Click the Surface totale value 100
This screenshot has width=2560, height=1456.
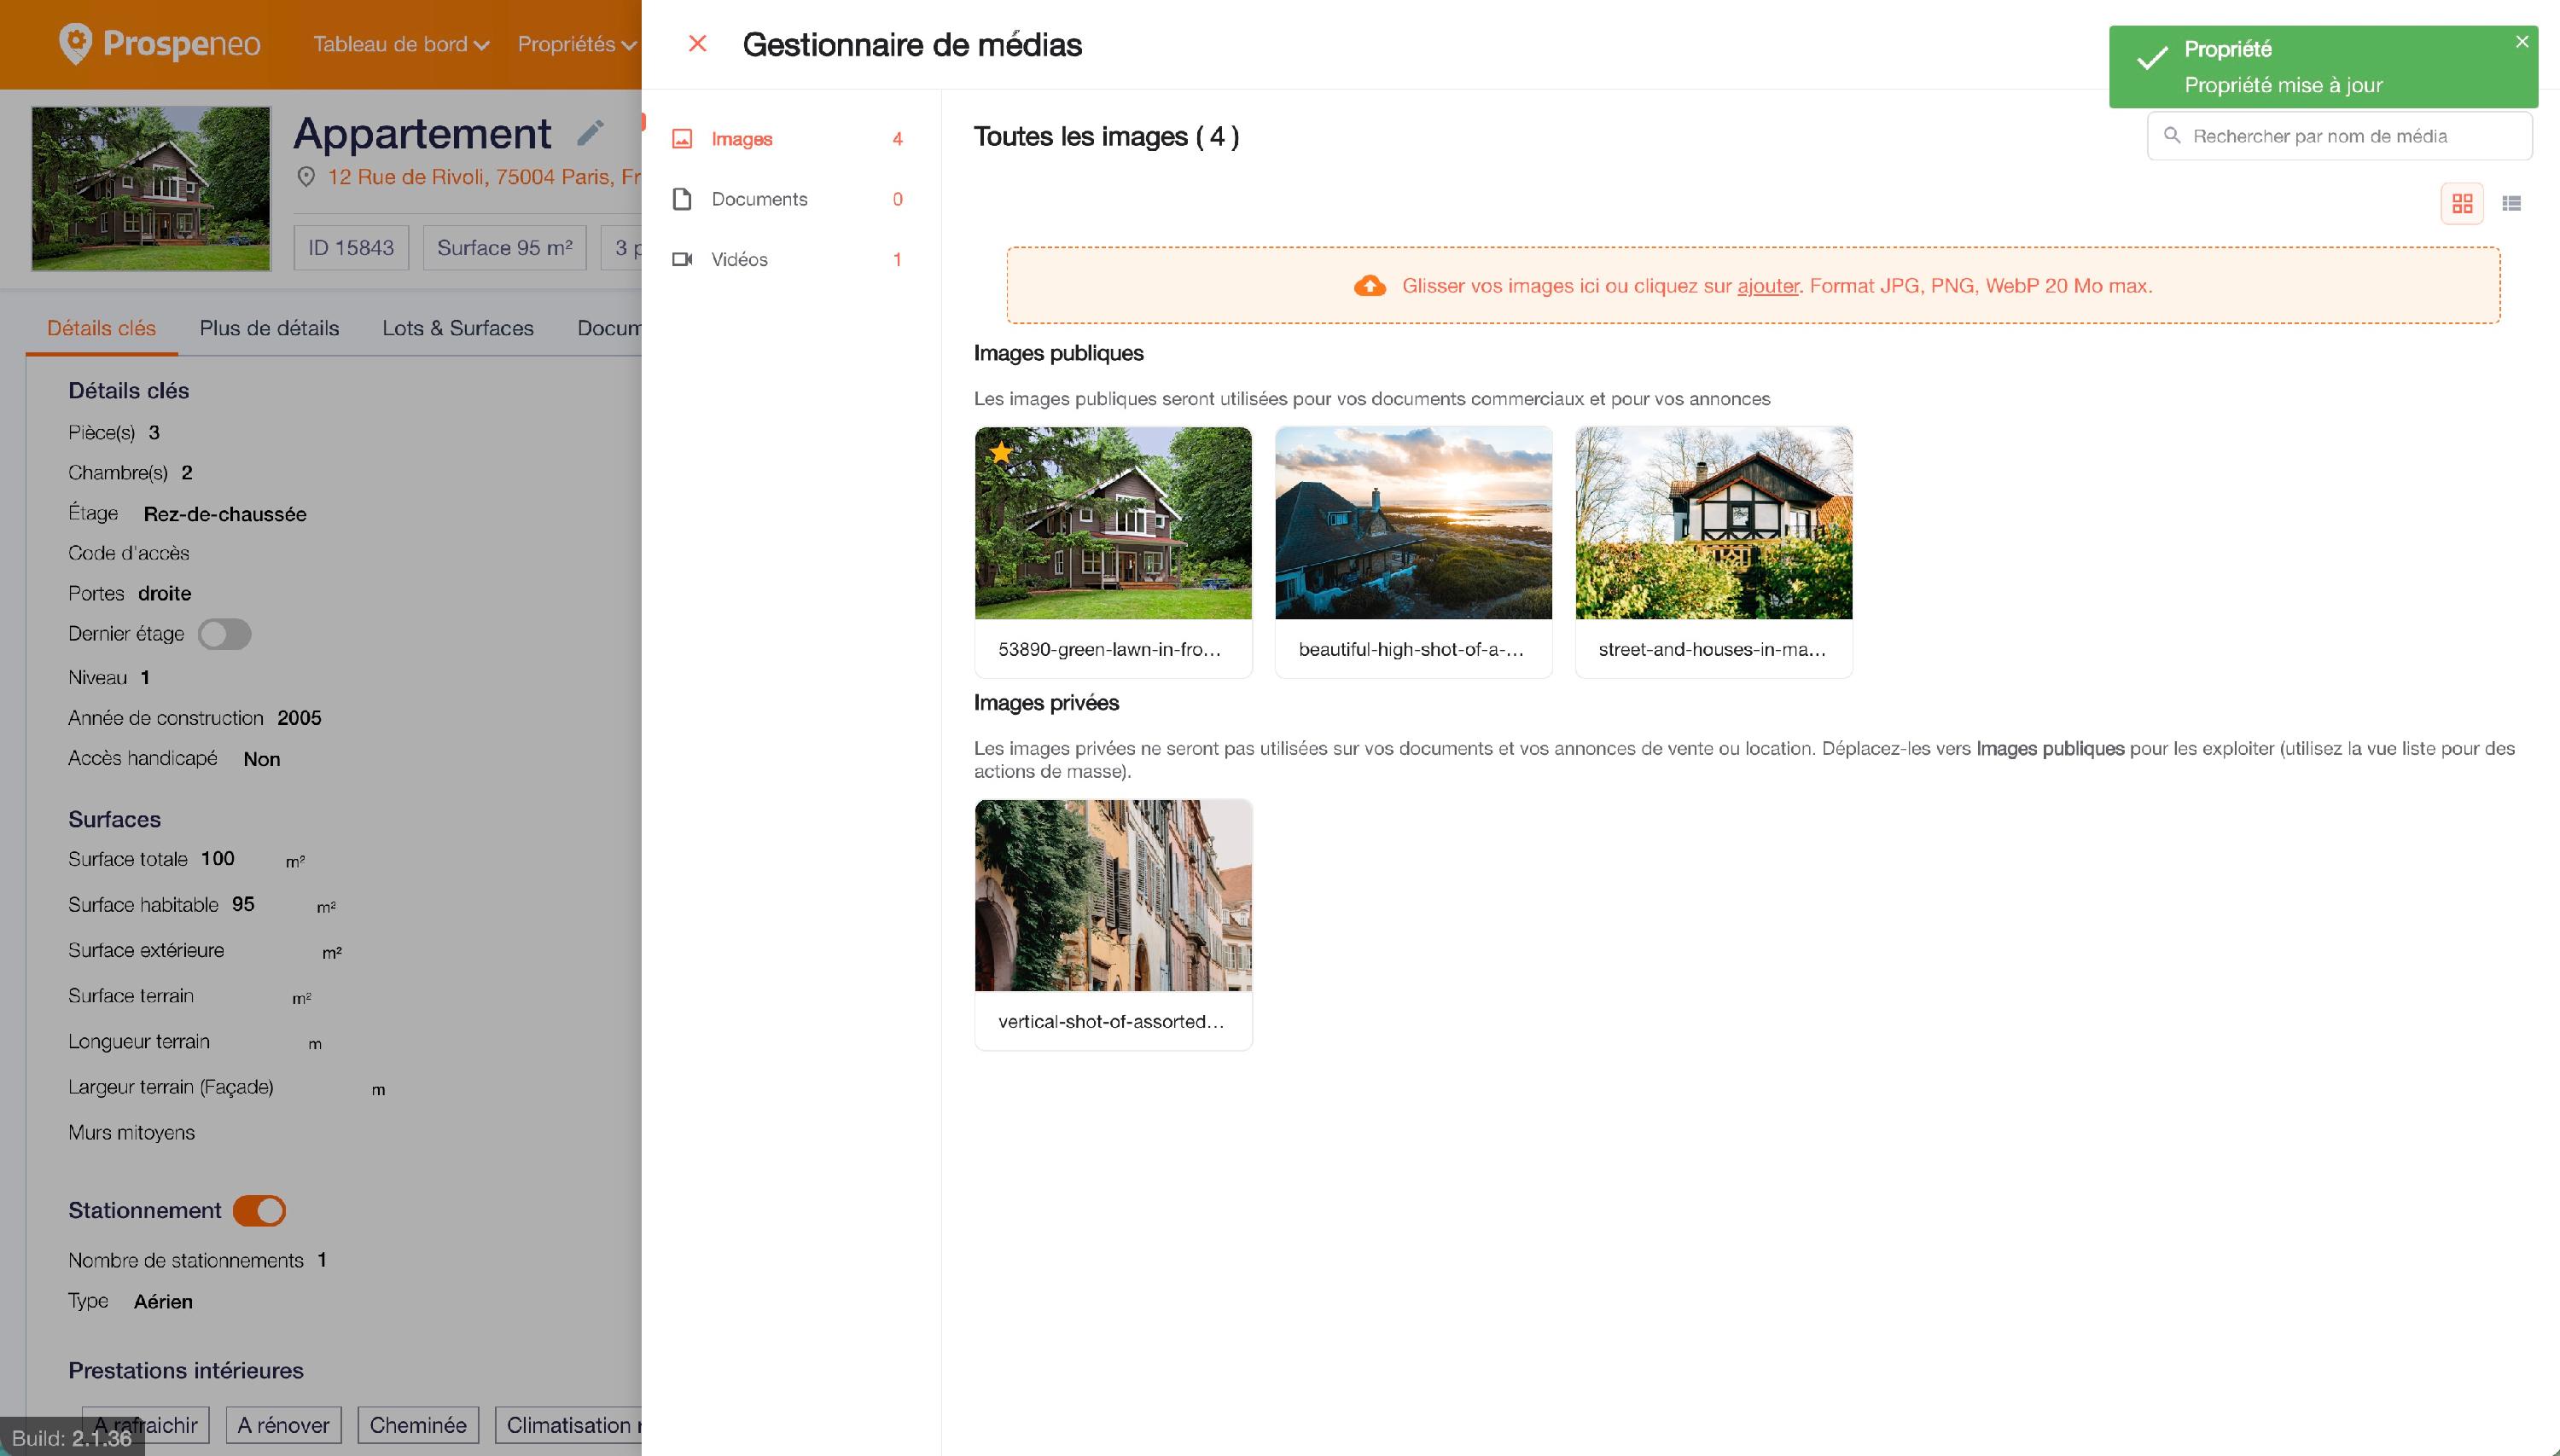pos(217,858)
